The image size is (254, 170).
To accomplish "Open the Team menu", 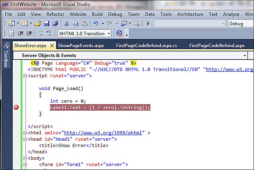I will coord(134,14).
